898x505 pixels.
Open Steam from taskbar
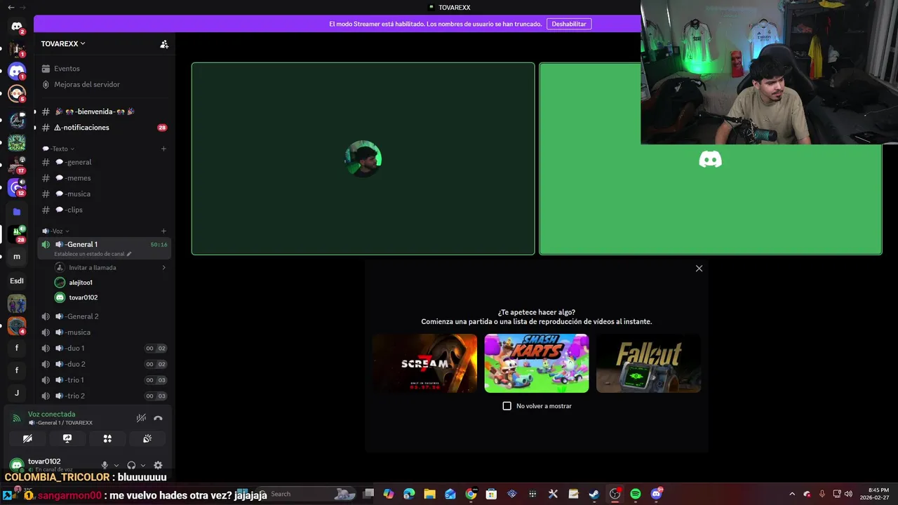(594, 494)
